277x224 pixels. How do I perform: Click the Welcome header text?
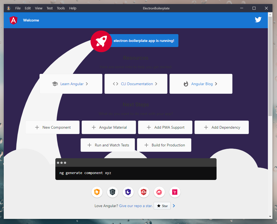(x=31, y=20)
